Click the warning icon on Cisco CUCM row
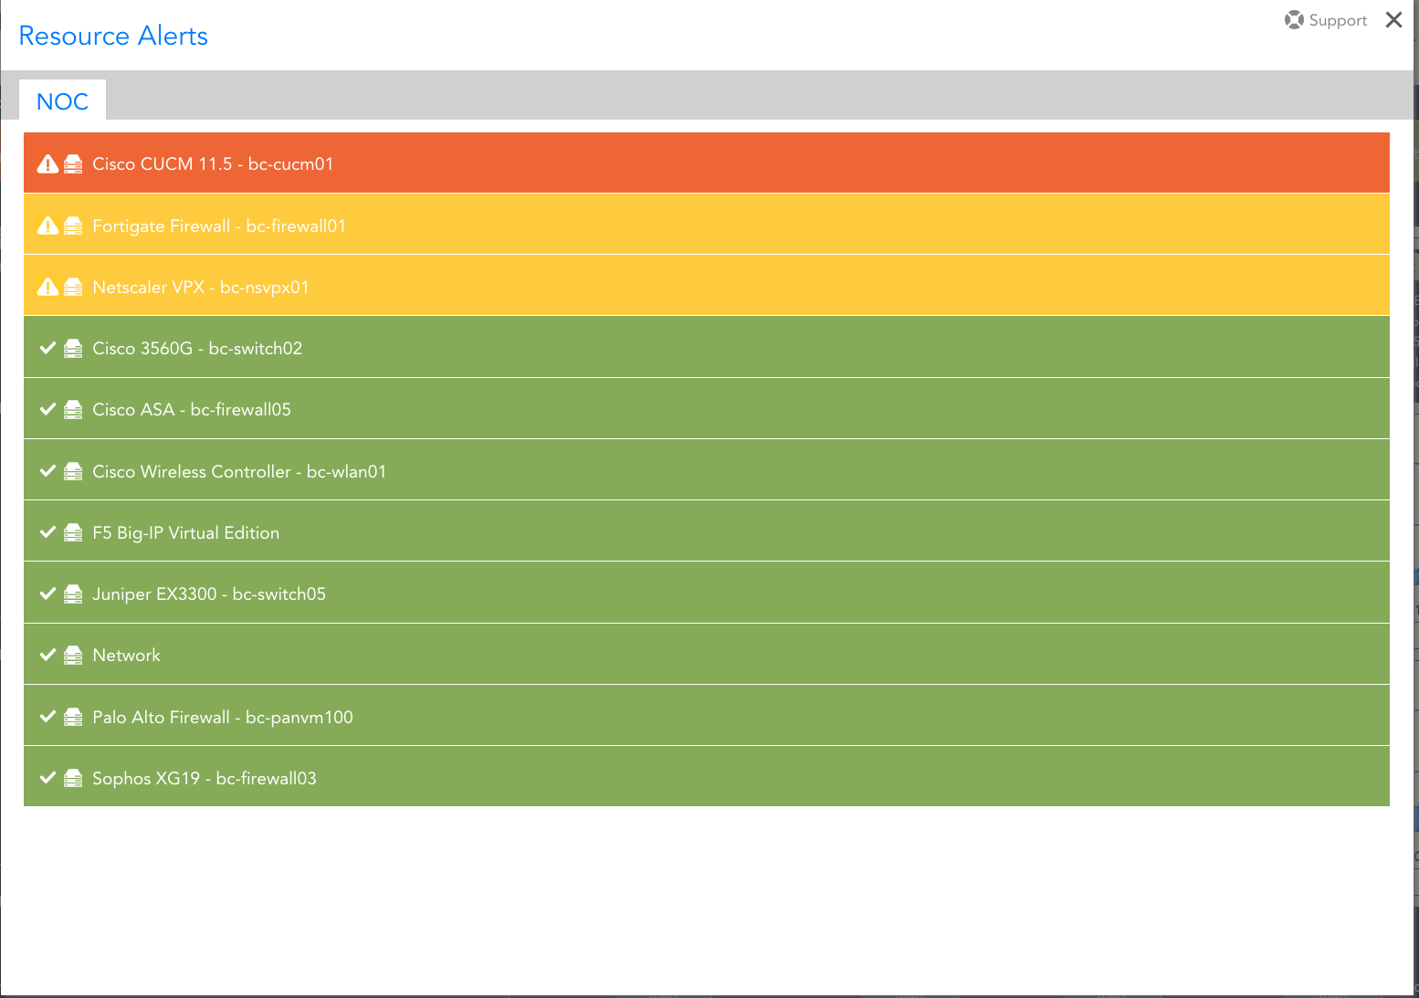1419x998 pixels. (47, 164)
